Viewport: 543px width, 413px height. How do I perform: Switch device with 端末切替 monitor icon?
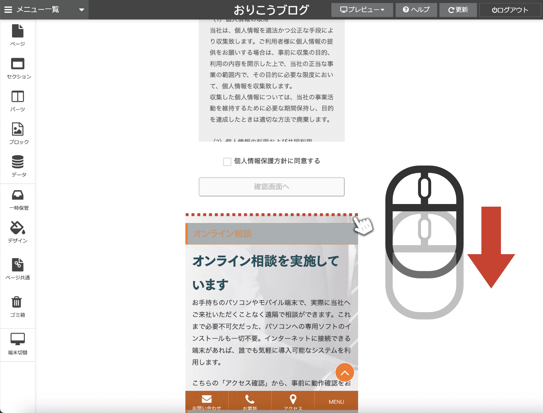point(18,339)
